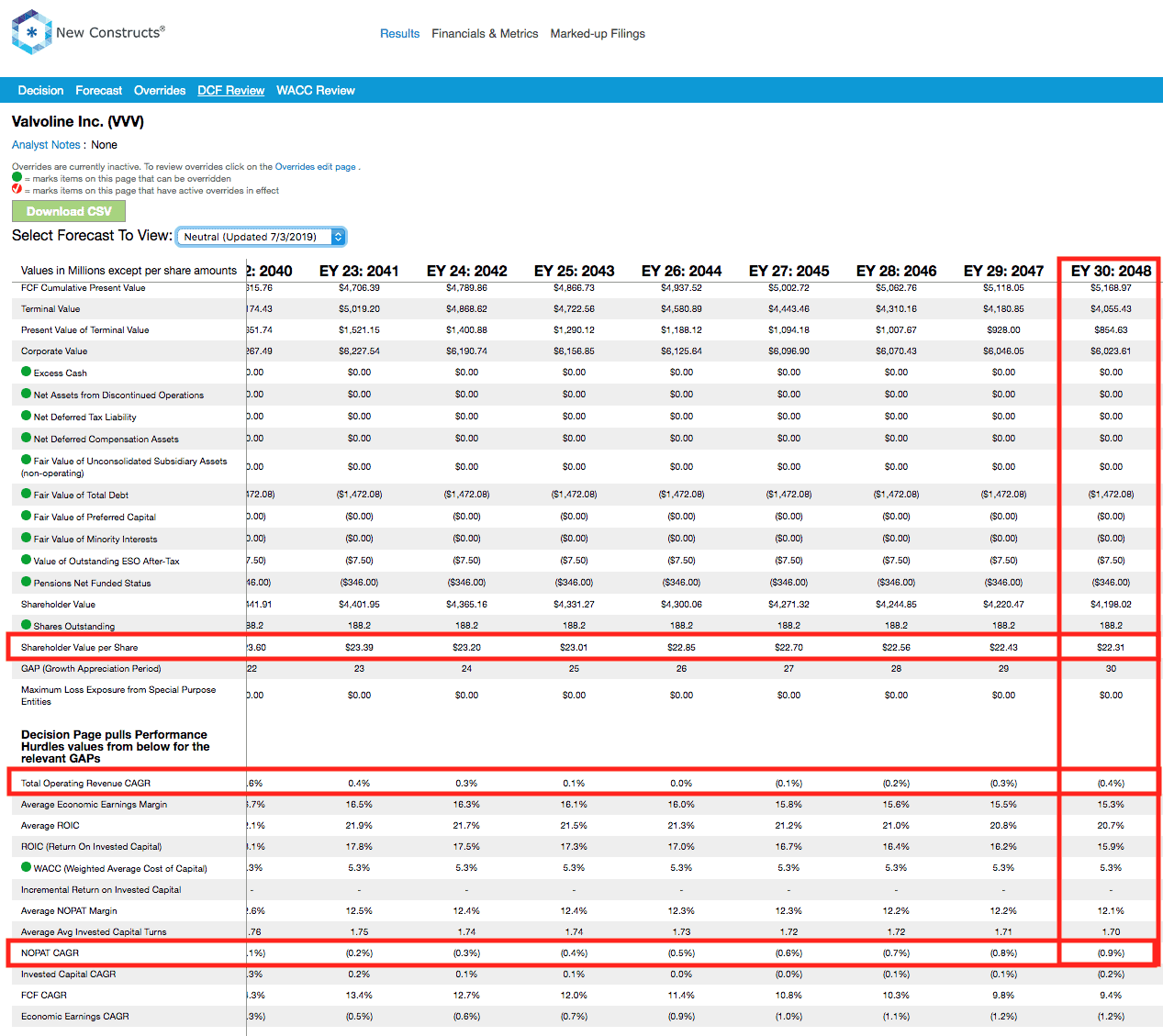Image resolution: width=1163 pixels, height=1036 pixels.
Task: Click the Download CSV button
Action: pos(69,211)
